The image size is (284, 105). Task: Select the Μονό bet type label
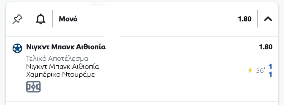point(68,19)
